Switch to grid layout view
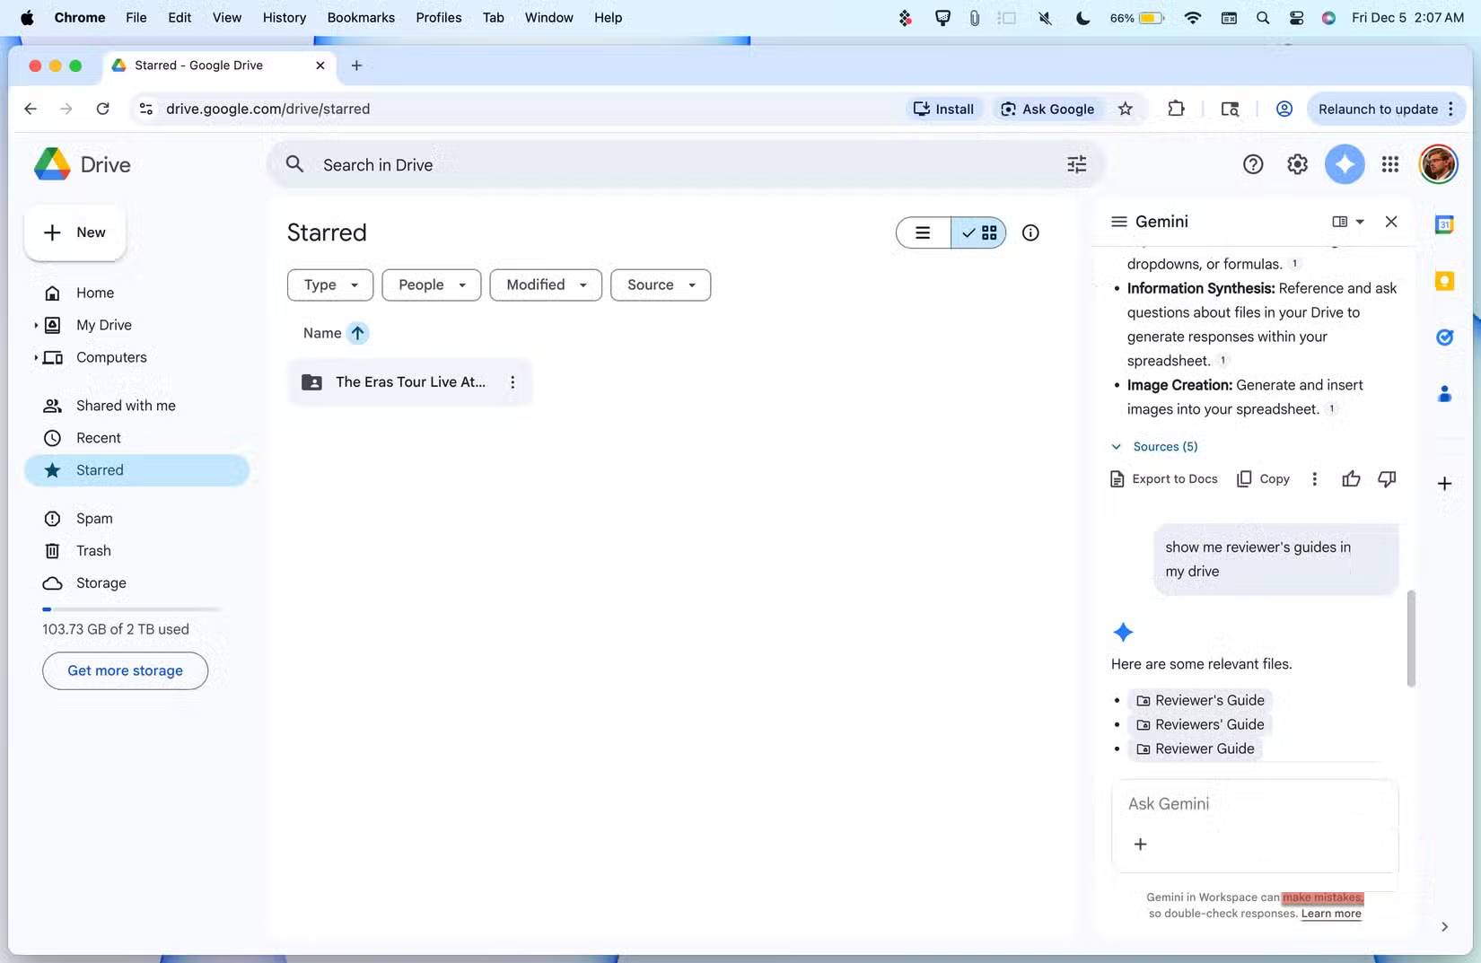Screen dimensions: 1481x963 978,232
